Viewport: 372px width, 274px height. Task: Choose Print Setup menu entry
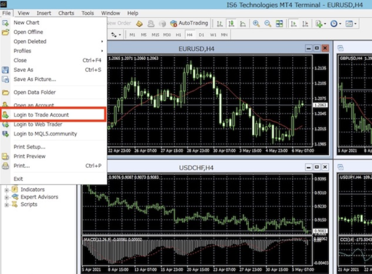pyautogui.click(x=53, y=147)
